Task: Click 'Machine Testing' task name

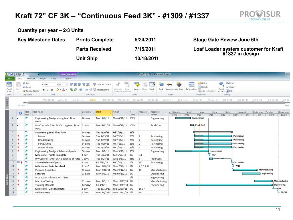Action: coord(44,181)
